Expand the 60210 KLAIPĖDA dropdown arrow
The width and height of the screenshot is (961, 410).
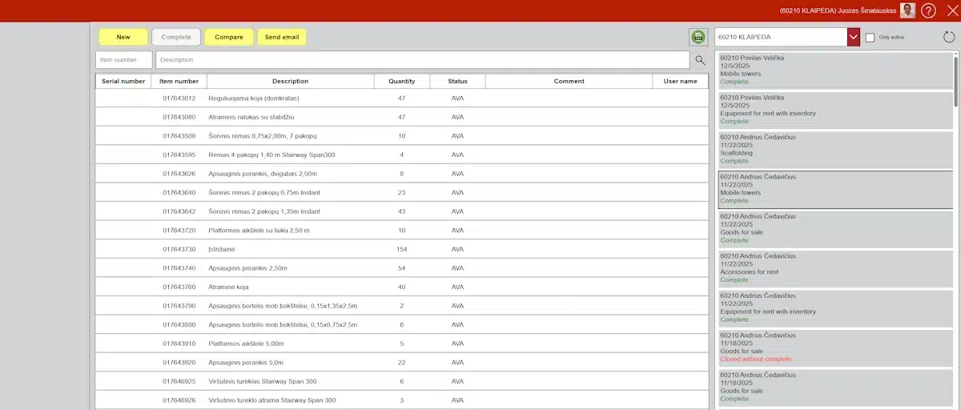[x=853, y=37]
